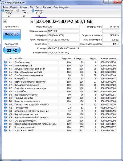
Task: Click status orb for 04 Запуски/остановки шпинделя
Action: [5, 69]
